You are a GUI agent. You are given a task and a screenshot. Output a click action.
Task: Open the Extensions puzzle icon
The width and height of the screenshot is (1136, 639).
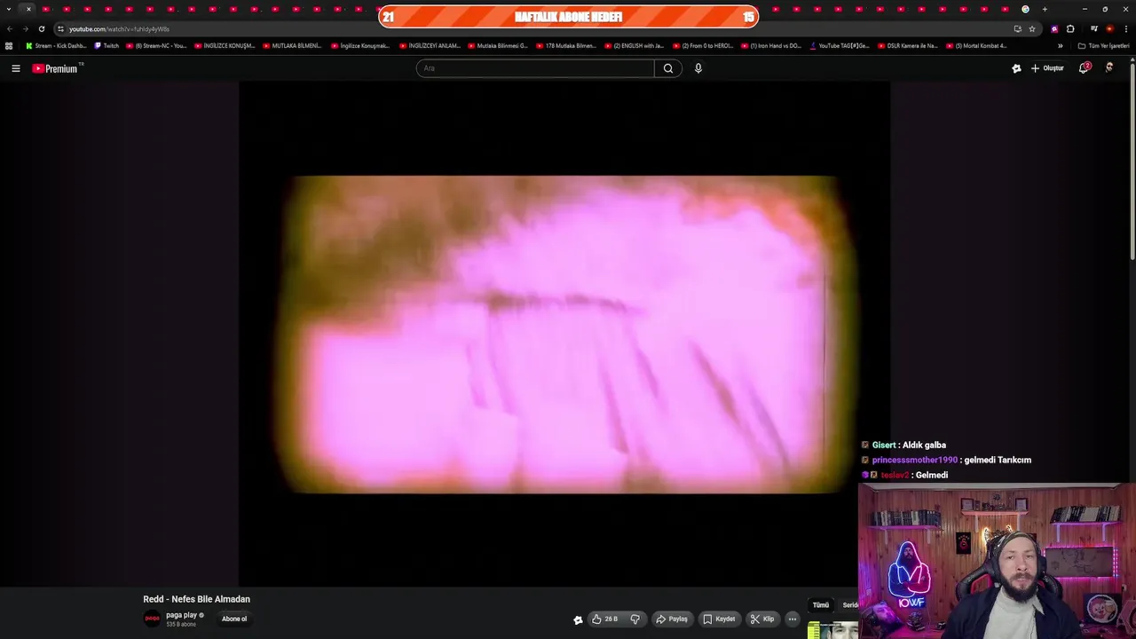(x=1070, y=28)
